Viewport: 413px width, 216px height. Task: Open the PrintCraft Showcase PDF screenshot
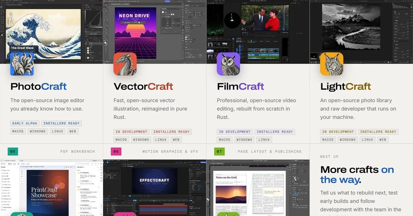pyautogui.click(x=52, y=188)
